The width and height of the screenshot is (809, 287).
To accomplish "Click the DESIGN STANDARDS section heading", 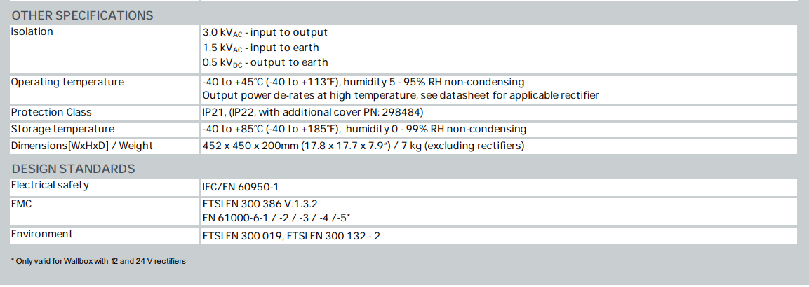I will (x=74, y=169).
